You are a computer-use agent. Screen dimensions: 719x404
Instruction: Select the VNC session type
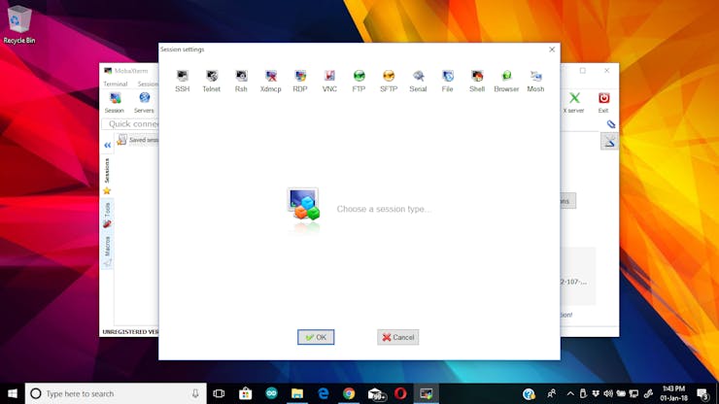click(329, 81)
